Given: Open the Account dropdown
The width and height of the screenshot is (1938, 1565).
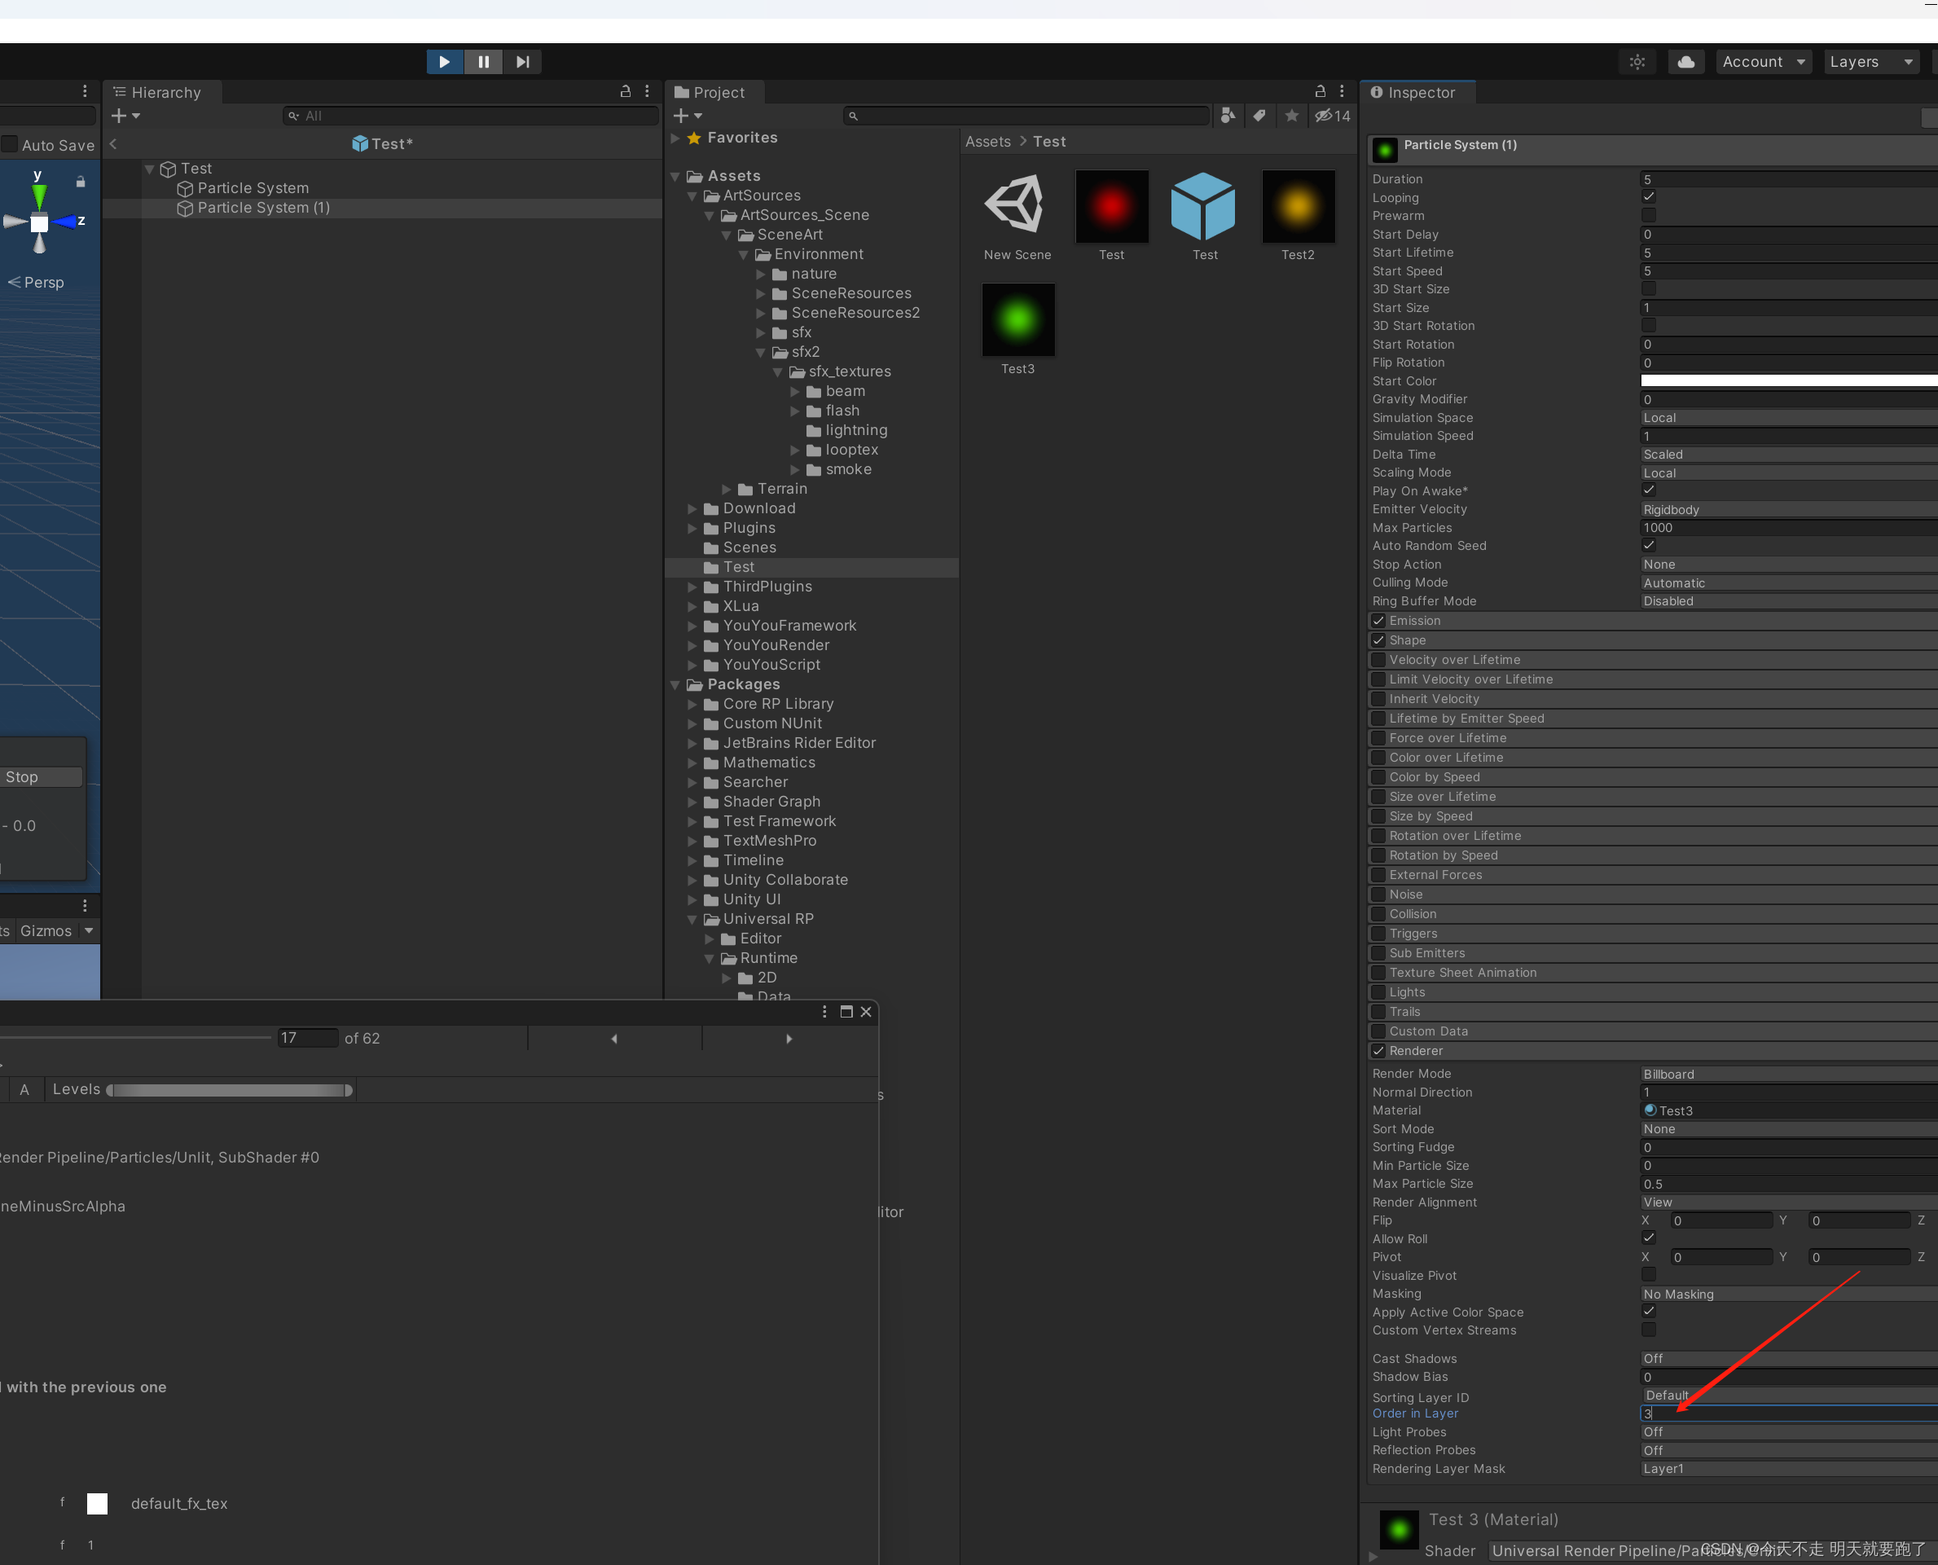Looking at the screenshot, I should pos(1763,61).
